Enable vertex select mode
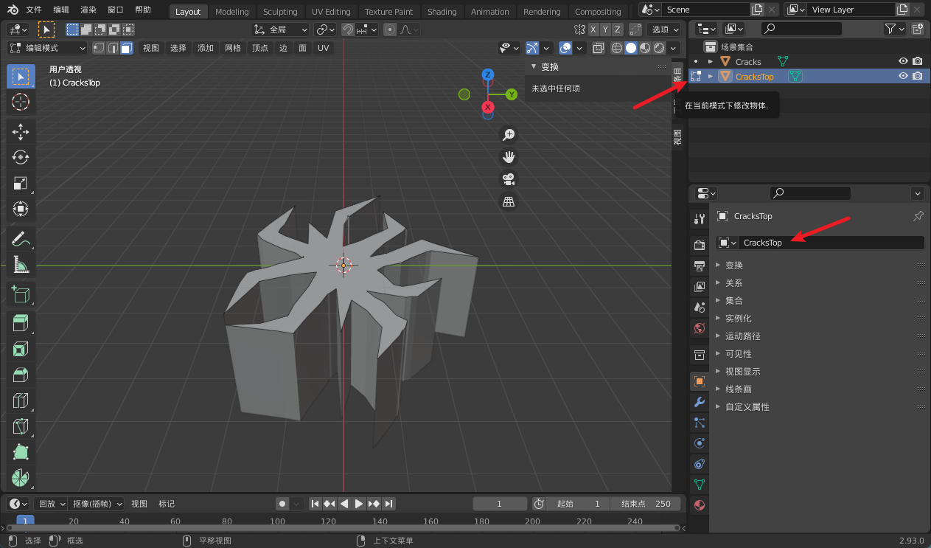Screen dimensions: 931x548 click(99, 48)
